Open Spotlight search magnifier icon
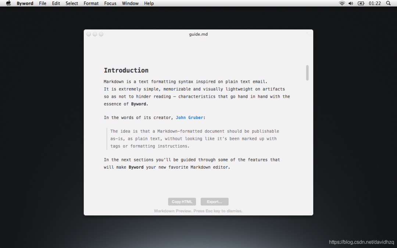Image resolution: width=397 pixels, height=248 pixels. 388,3
